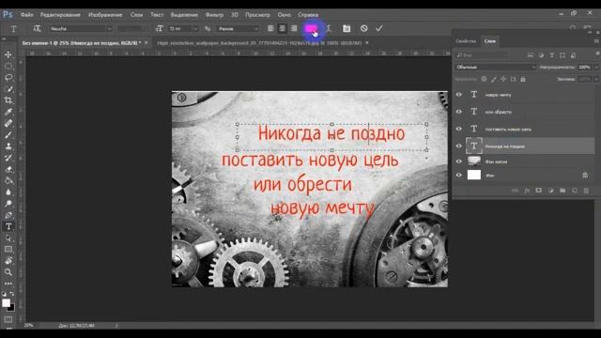
Task: Select the Pen tool
Action: pos(8,215)
